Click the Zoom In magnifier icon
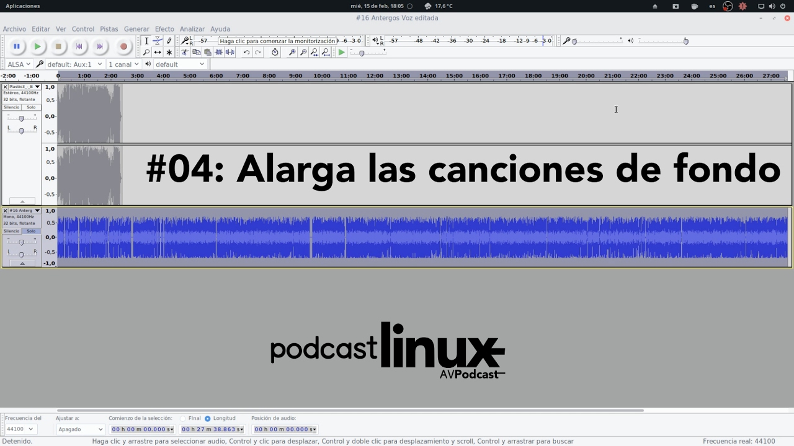 pos(292,53)
